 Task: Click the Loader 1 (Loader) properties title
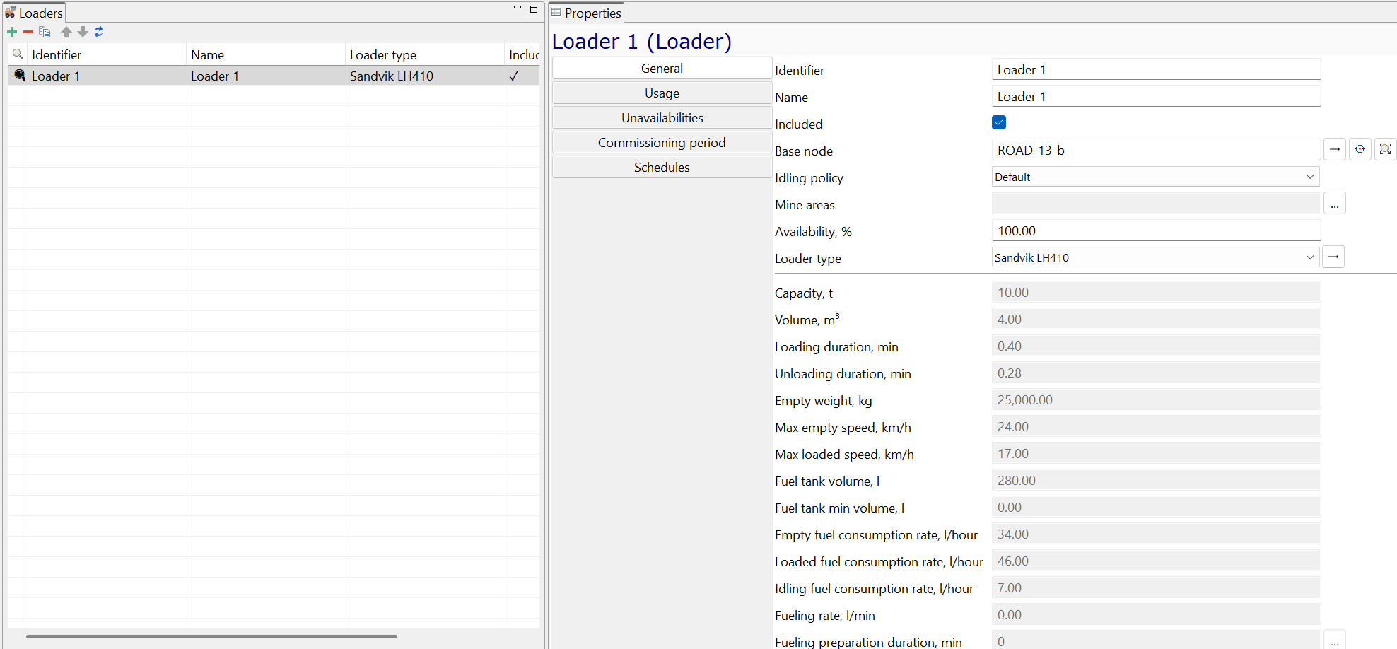(x=642, y=41)
